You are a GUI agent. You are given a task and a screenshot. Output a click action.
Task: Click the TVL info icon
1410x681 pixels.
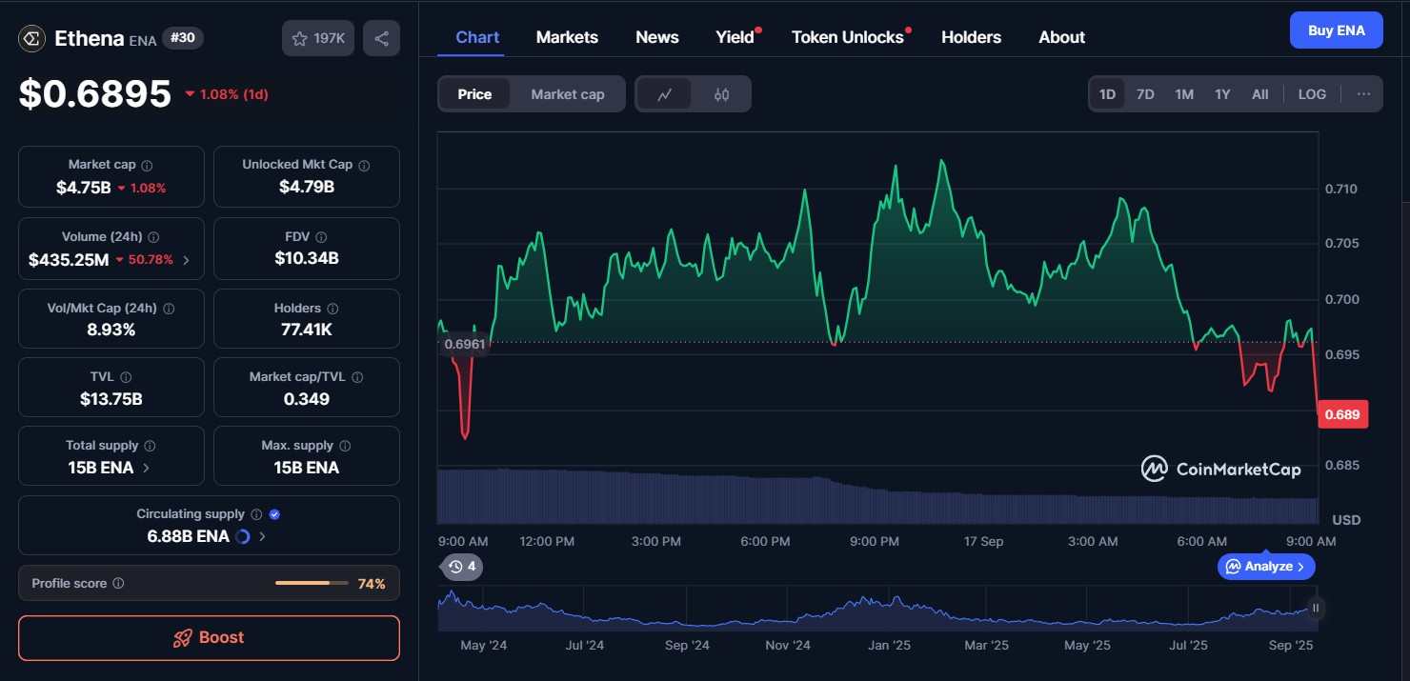point(126,377)
